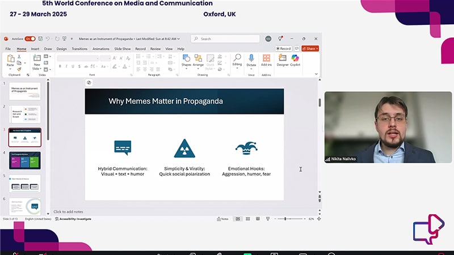
Task: Toggle the Notes pane in status bar
Action: pyautogui.click(x=222, y=219)
